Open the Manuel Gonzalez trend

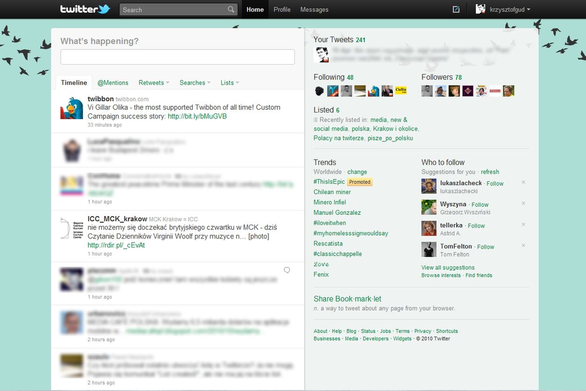[338, 213]
